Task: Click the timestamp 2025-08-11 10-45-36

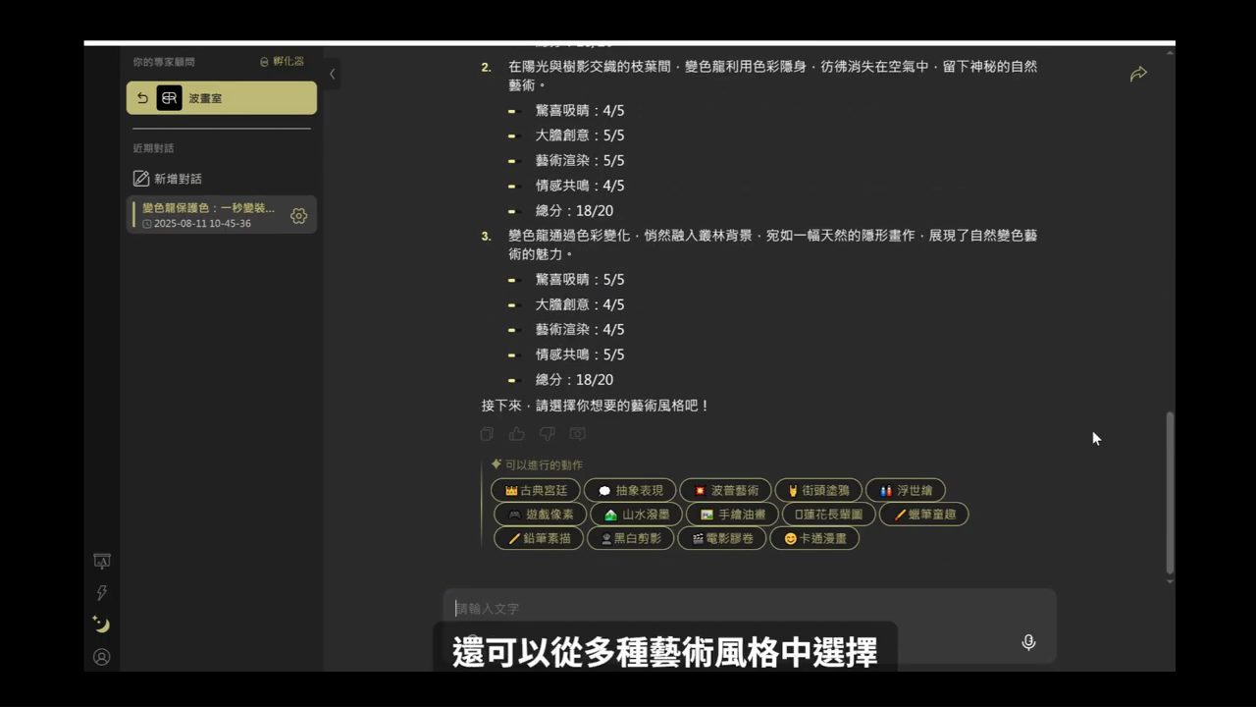Action: coord(202,224)
